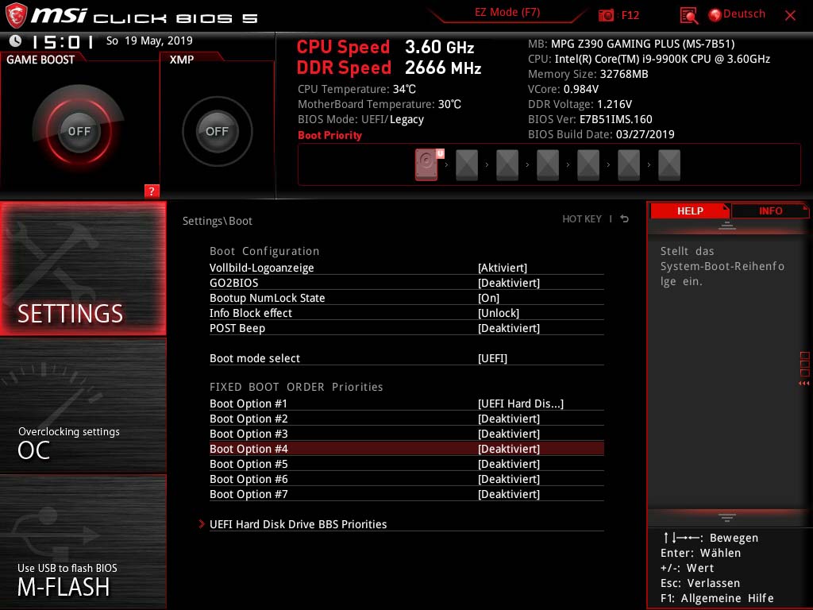Click the DDR Speed 2666 MHz readout

tap(389, 68)
